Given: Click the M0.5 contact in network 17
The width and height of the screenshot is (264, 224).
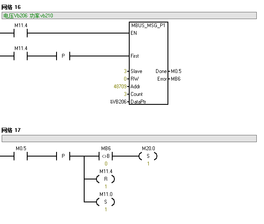Looking at the screenshot, I should pos(21,156).
